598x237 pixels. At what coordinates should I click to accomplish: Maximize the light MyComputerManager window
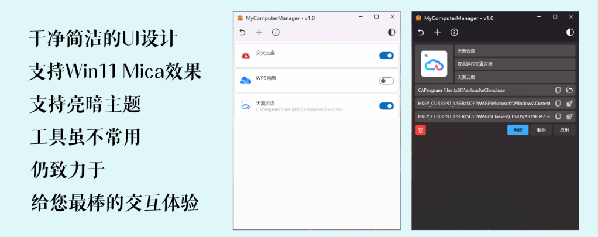[x=376, y=17]
